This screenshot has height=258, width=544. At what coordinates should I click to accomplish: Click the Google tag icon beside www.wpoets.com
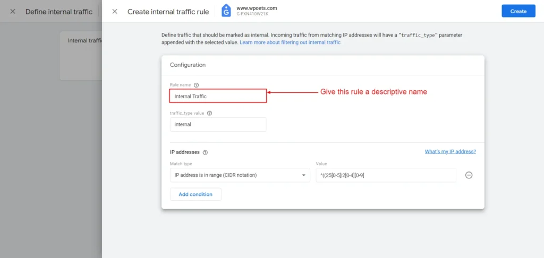(x=226, y=11)
